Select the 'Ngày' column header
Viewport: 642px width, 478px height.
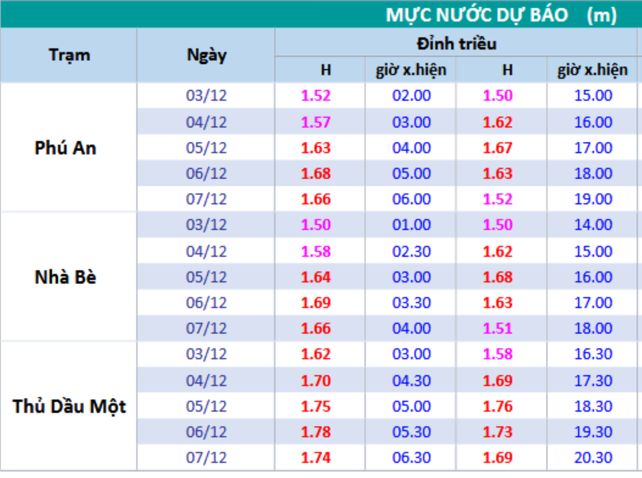(206, 55)
